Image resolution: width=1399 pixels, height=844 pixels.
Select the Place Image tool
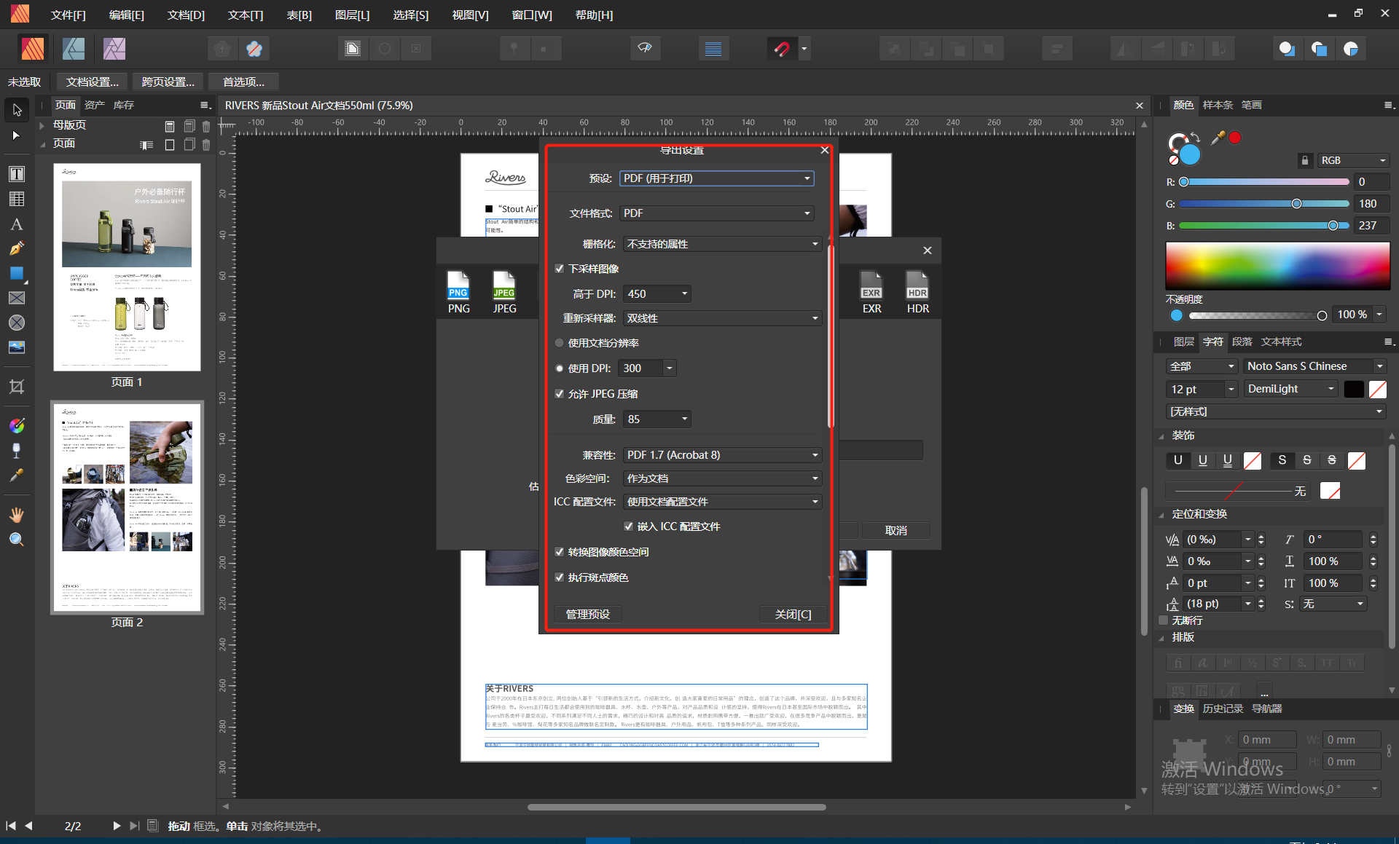[x=17, y=347]
